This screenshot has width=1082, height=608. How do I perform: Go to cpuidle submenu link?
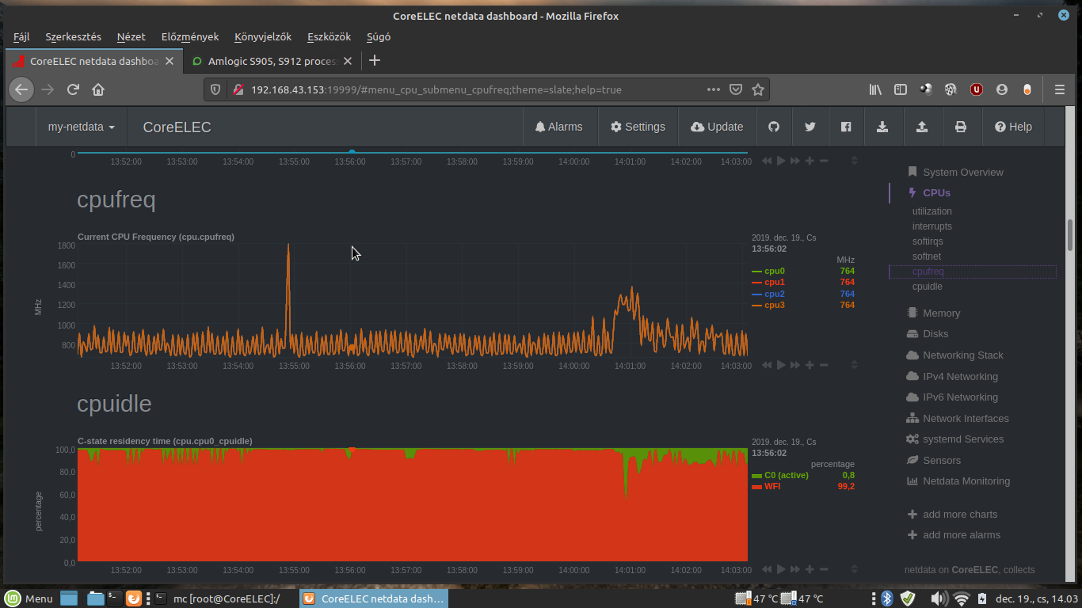click(x=927, y=287)
